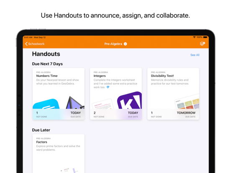Viewport: 231px width, 173px height.
Task: Tap the divisibility rules chart thumbnail
Action: click(x=187, y=102)
